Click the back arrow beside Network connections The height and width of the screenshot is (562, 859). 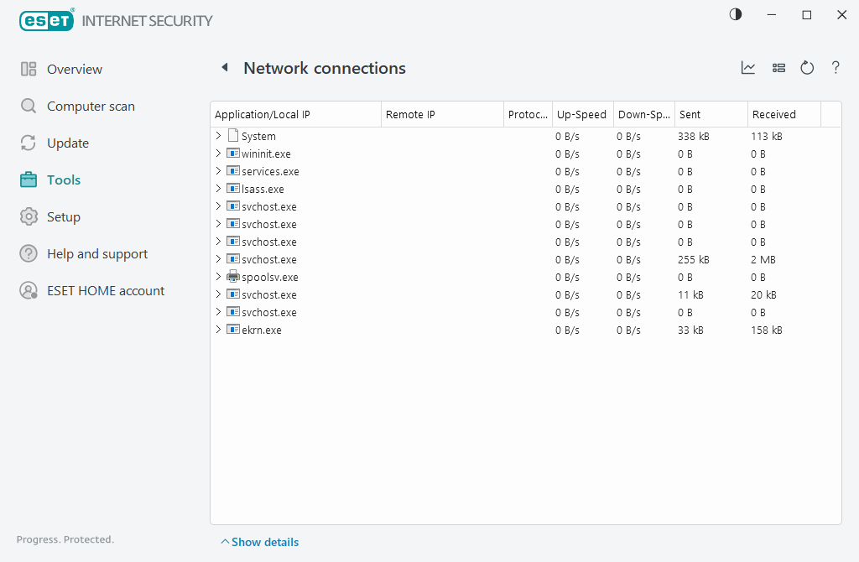pyautogui.click(x=225, y=68)
